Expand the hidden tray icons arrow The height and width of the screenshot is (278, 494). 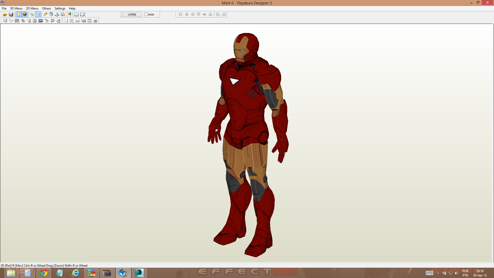coord(438,273)
